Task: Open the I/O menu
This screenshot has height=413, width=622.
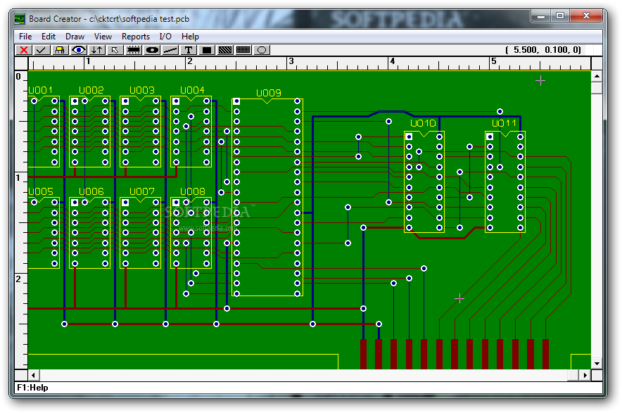Action: coord(165,37)
